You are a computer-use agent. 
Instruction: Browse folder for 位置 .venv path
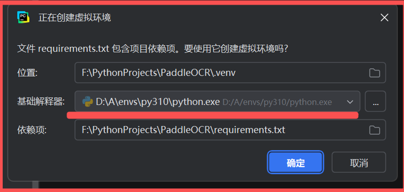[374, 73]
